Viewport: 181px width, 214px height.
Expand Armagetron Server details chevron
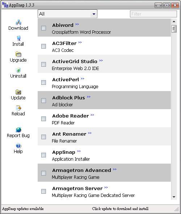[106, 188]
